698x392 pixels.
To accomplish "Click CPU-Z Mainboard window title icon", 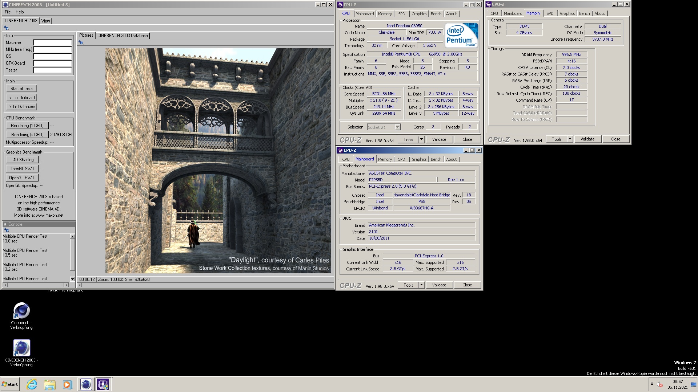I will [x=340, y=150].
